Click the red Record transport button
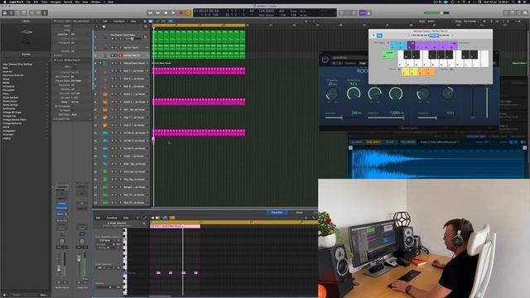The image size is (530, 298). tap(181, 13)
